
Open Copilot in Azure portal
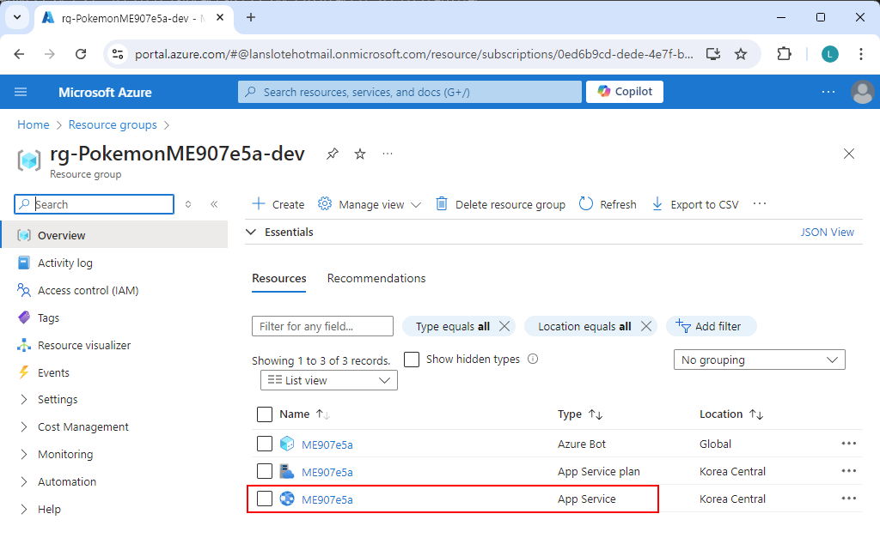pyautogui.click(x=625, y=91)
